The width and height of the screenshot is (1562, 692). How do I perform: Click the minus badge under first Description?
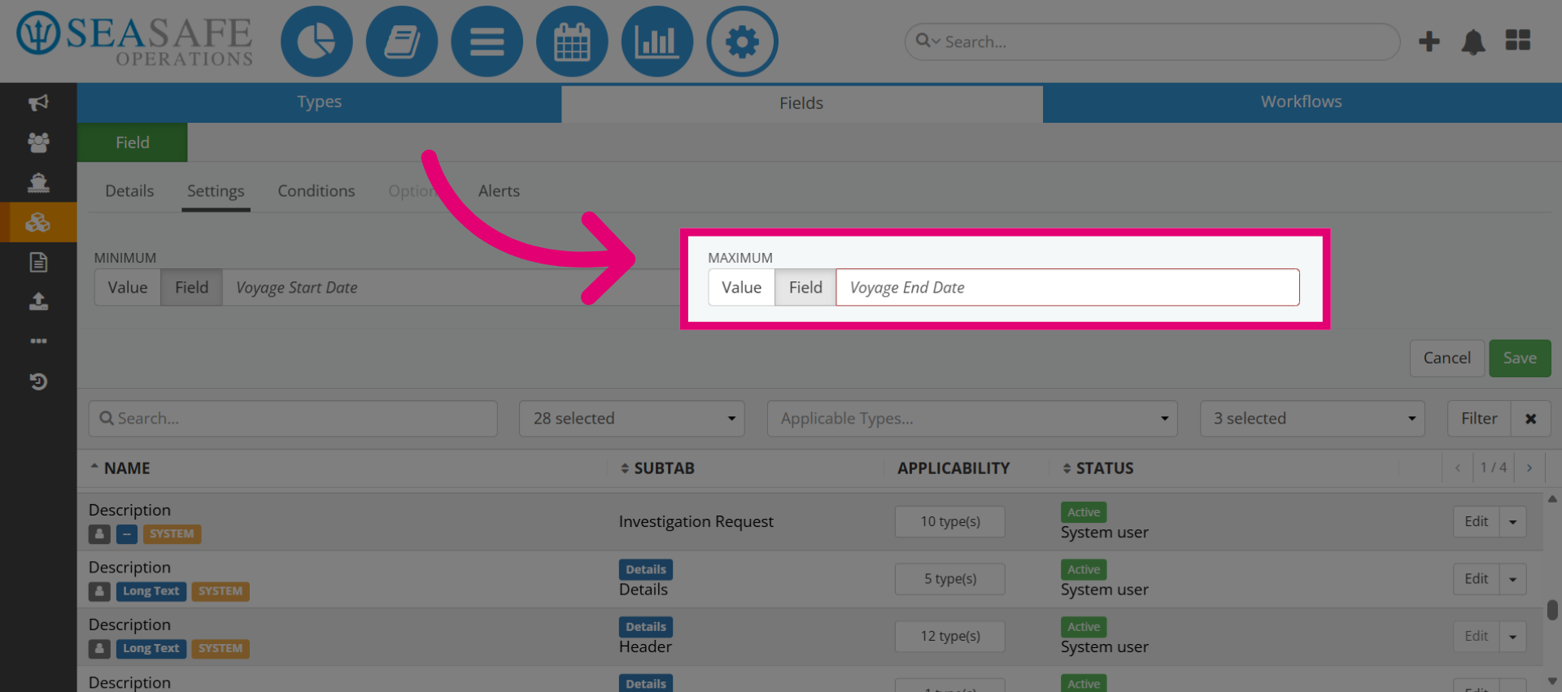[x=126, y=534]
